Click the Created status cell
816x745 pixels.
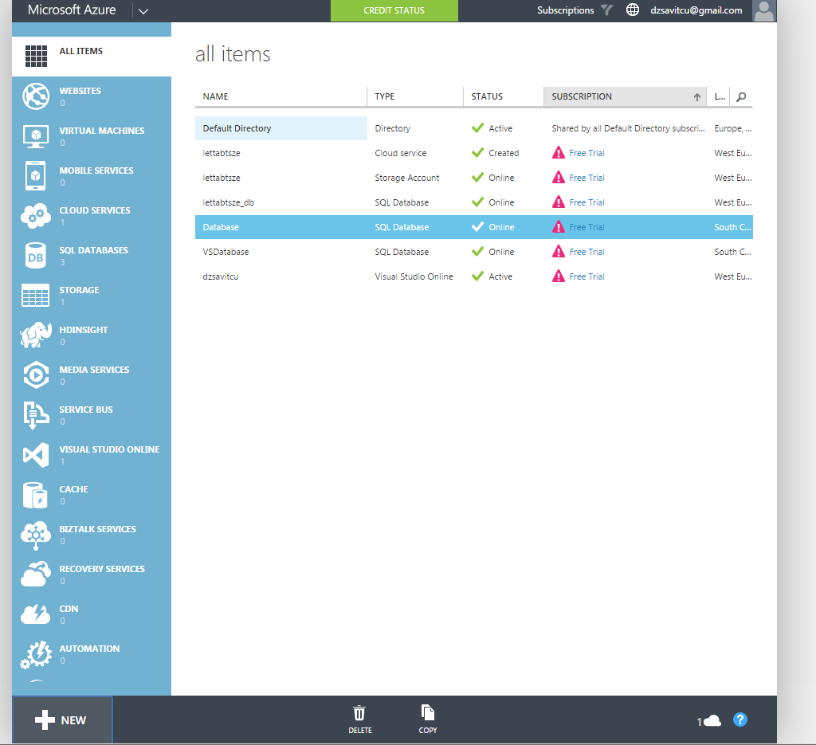click(504, 153)
